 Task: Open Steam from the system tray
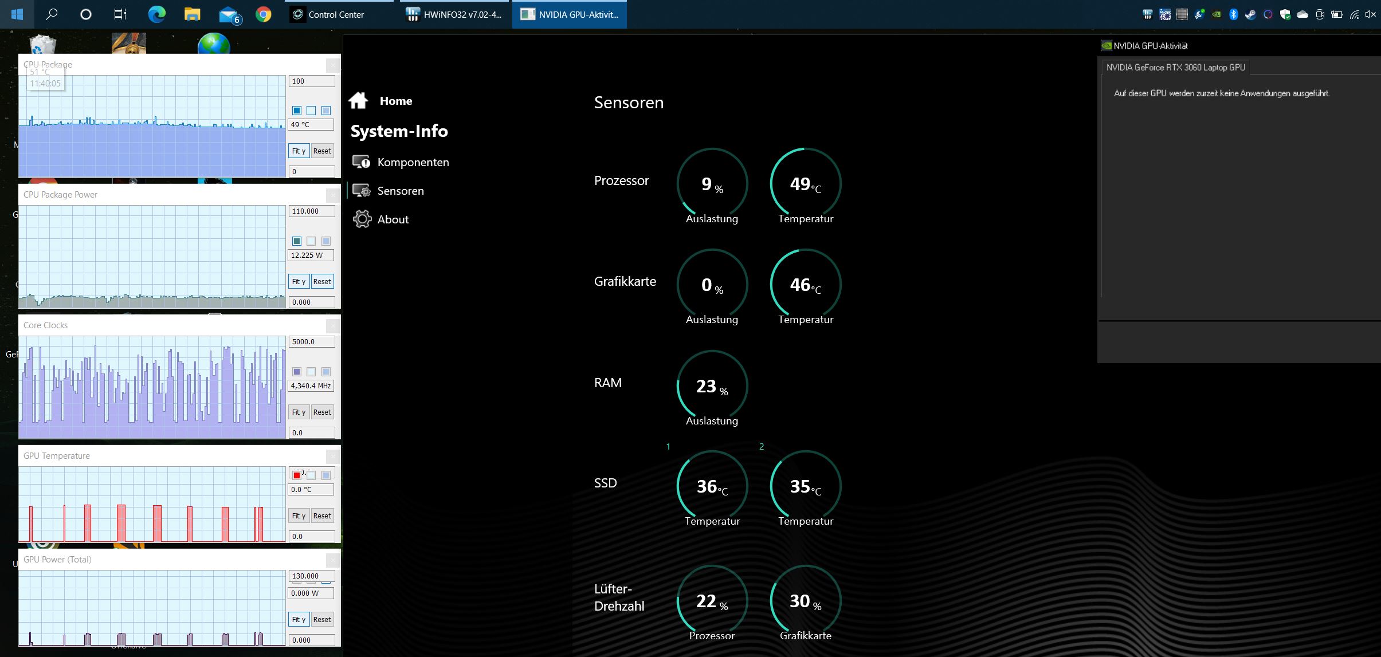pos(1250,15)
